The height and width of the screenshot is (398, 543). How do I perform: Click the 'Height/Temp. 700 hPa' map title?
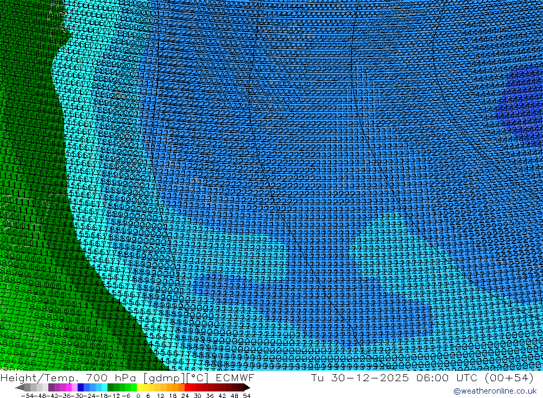68,377
